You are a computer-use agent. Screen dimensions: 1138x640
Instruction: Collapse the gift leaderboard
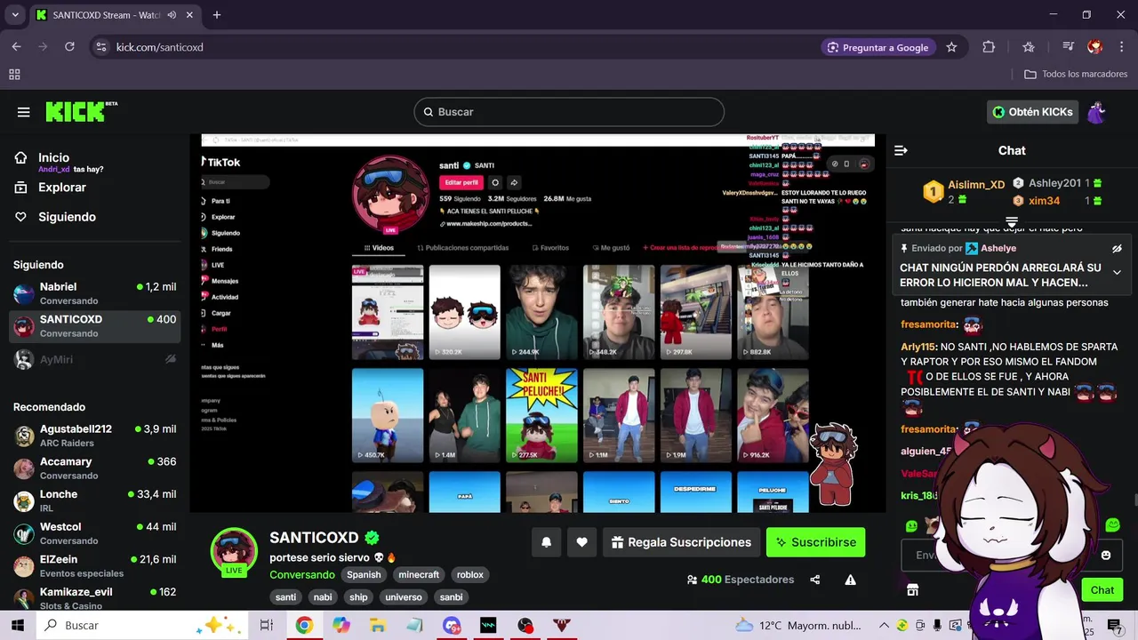[x=1012, y=221]
